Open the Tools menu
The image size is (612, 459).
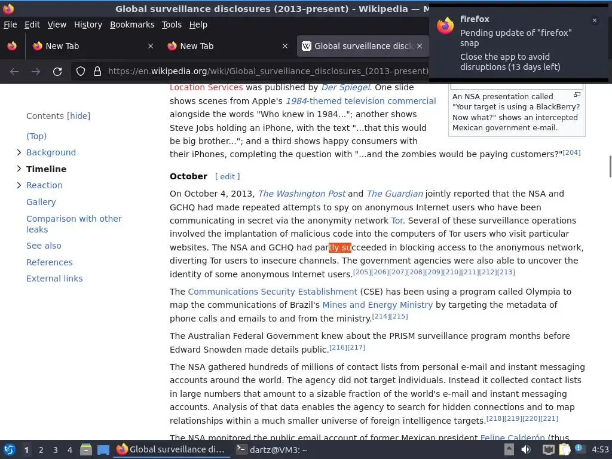pyautogui.click(x=172, y=25)
